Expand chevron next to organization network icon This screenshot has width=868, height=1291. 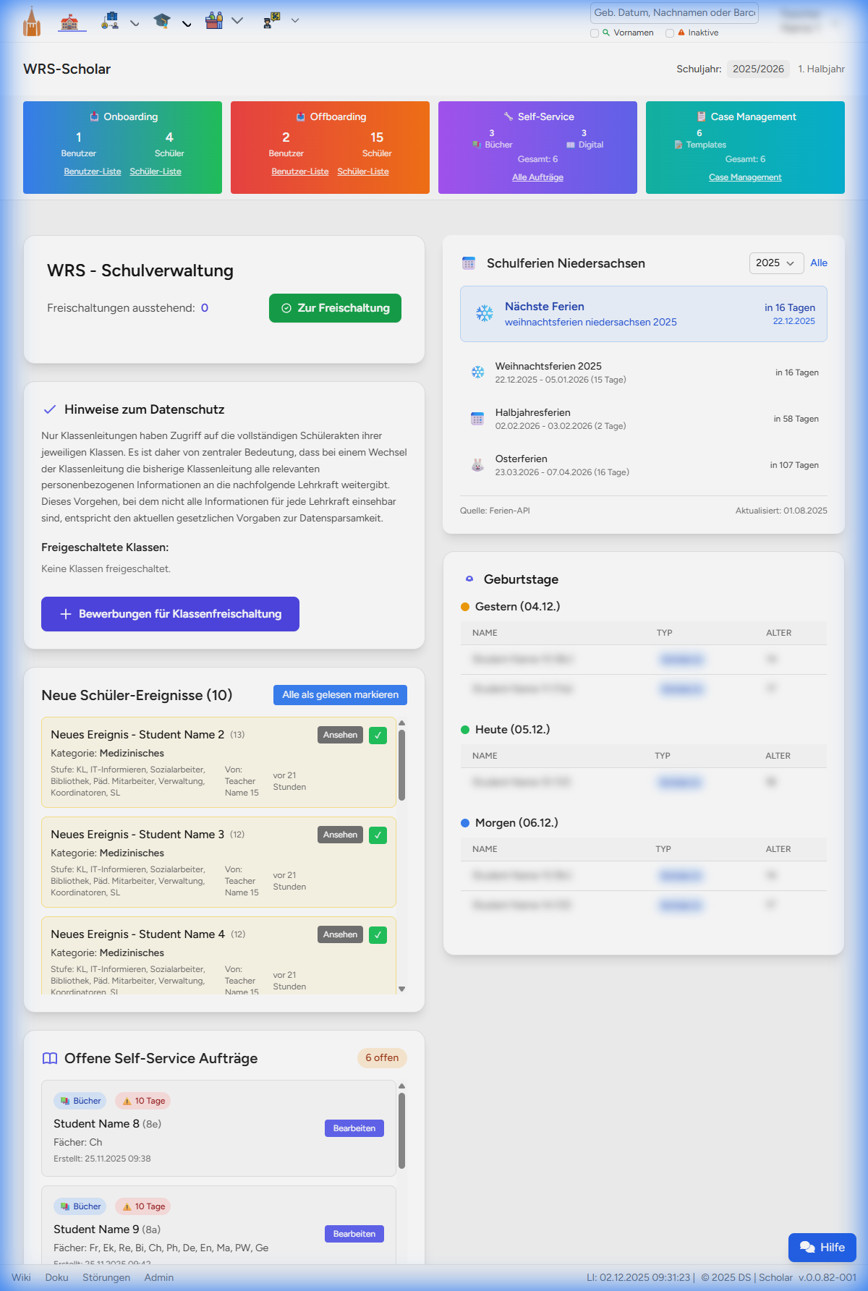(x=135, y=23)
